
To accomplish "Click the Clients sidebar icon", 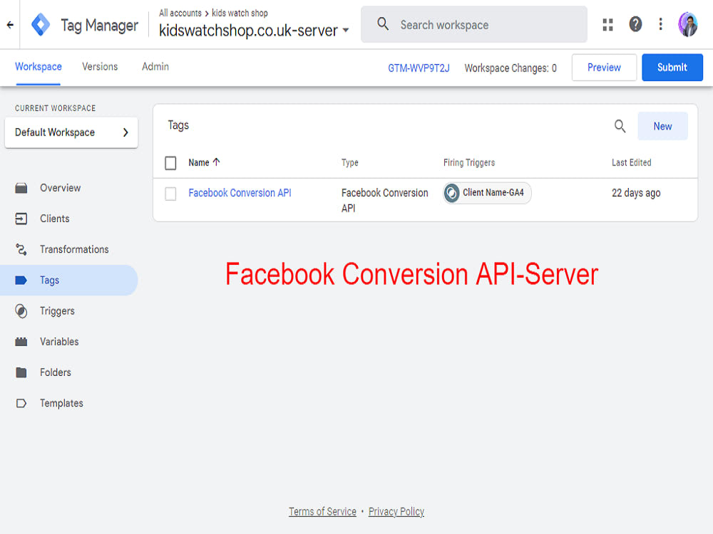I will pyautogui.click(x=21, y=219).
